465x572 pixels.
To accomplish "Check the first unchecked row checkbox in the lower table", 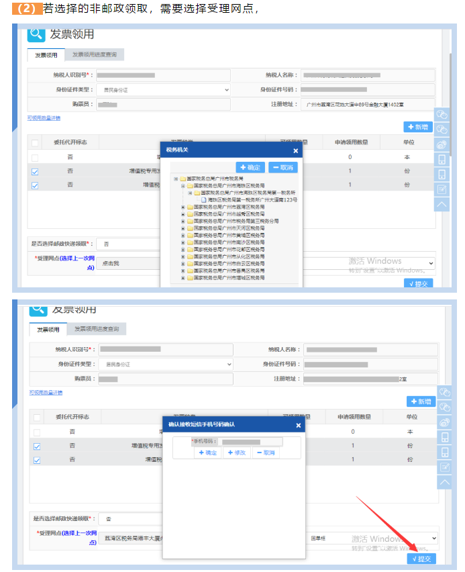I will pos(36,432).
